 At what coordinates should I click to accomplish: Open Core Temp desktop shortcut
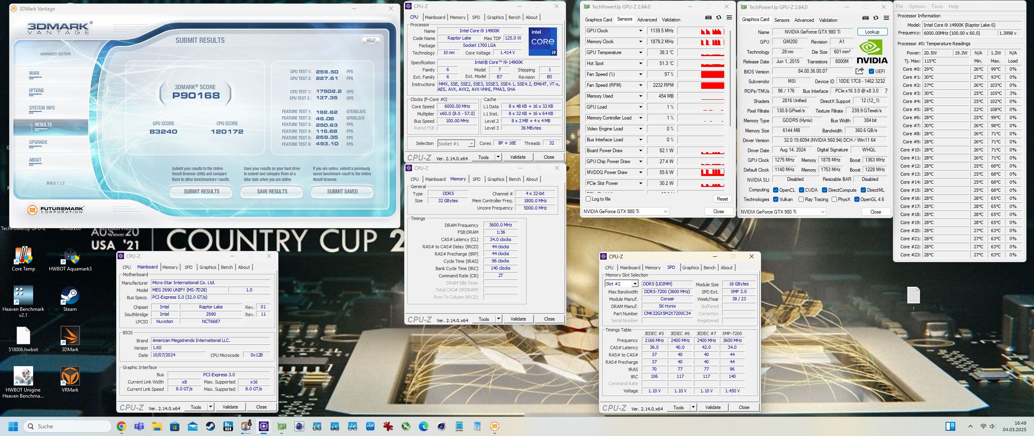23,259
